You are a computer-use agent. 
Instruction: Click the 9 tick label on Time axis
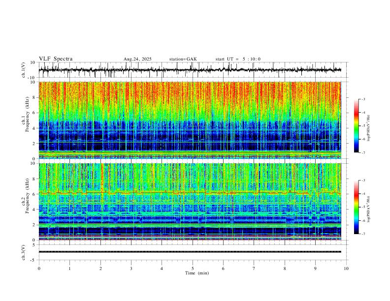point(315,269)
